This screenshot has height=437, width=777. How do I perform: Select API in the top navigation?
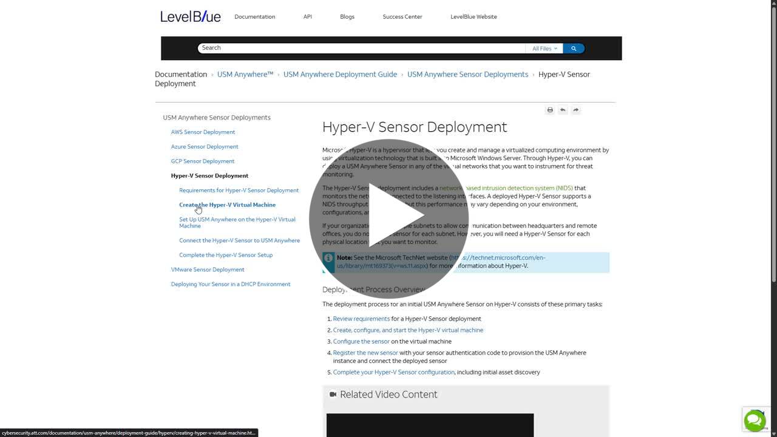308,17
